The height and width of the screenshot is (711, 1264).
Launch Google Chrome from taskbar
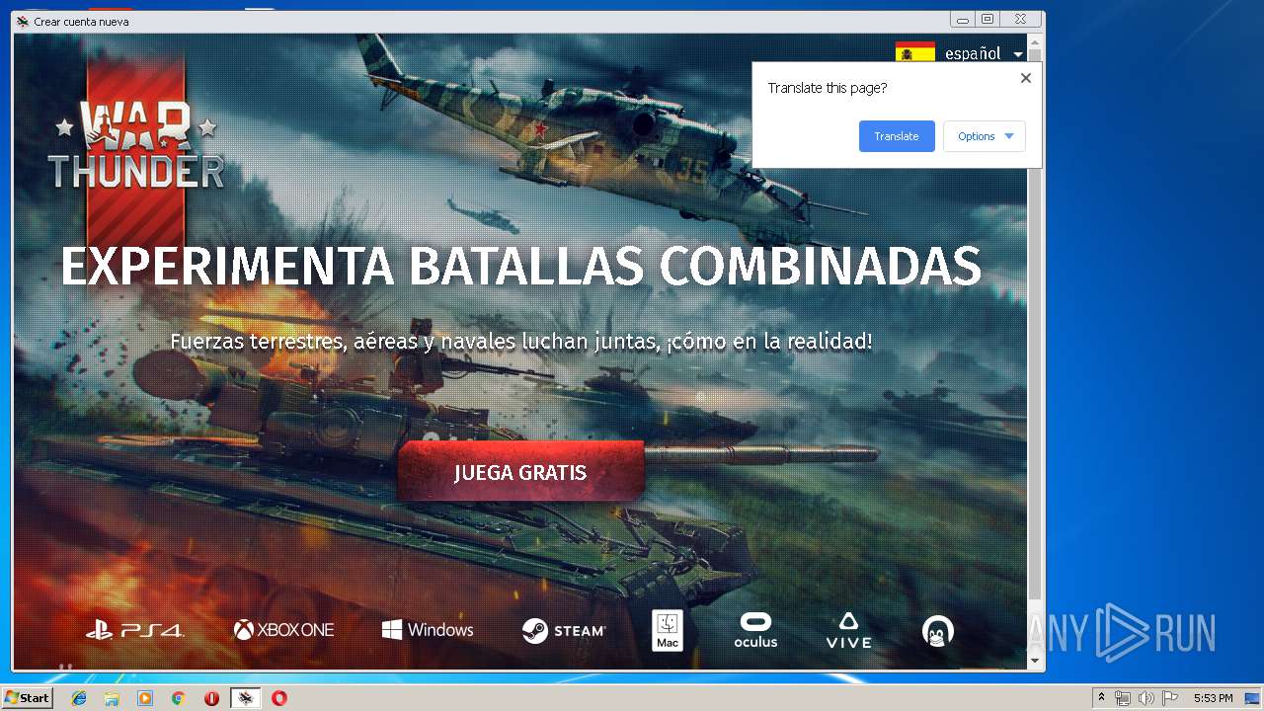tap(179, 698)
